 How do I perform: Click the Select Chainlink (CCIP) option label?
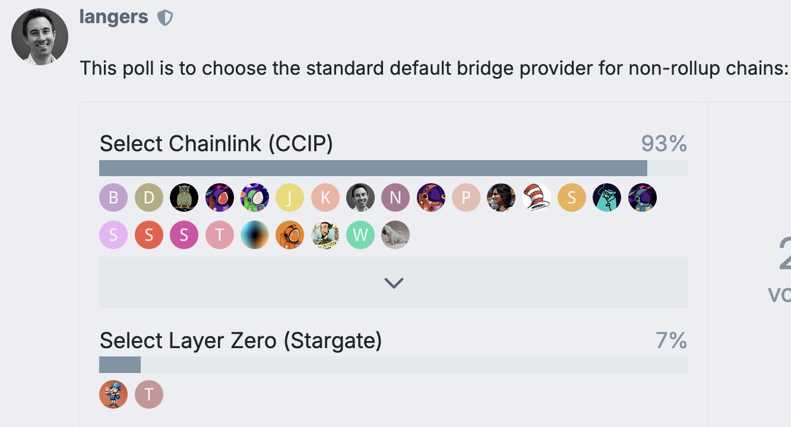click(x=216, y=144)
